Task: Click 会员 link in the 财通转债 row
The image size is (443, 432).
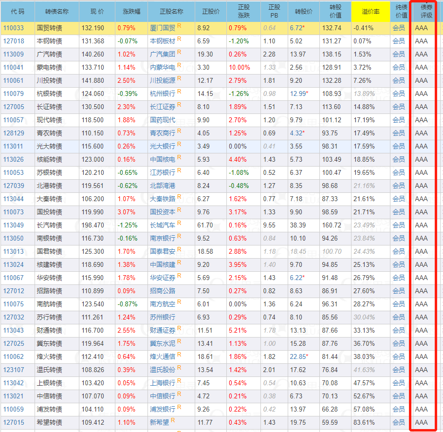Action: (x=399, y=331)
